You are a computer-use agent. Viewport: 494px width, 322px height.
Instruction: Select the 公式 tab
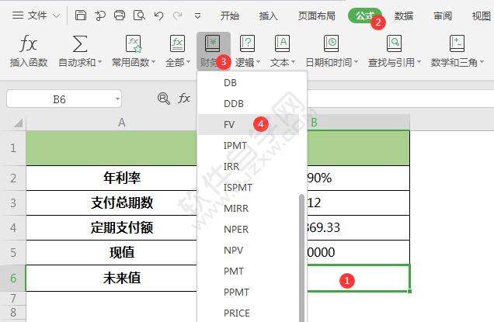pyautogui.click(x=365, y=16)
